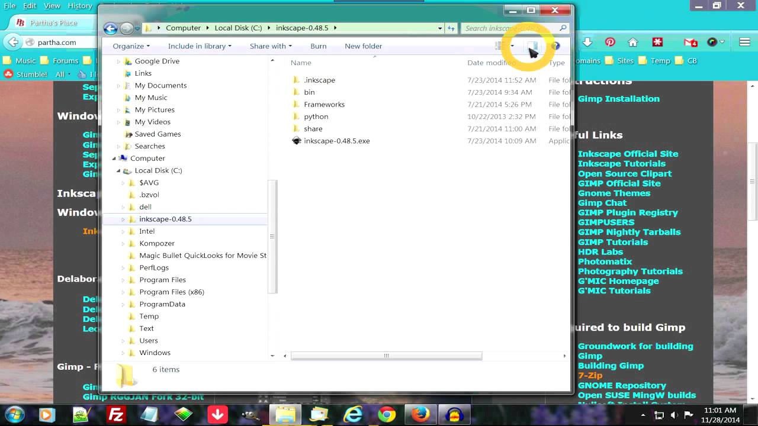The image size is (758, 426).
Task: Expand the $AVG folder node
Action: click(123, 183)
